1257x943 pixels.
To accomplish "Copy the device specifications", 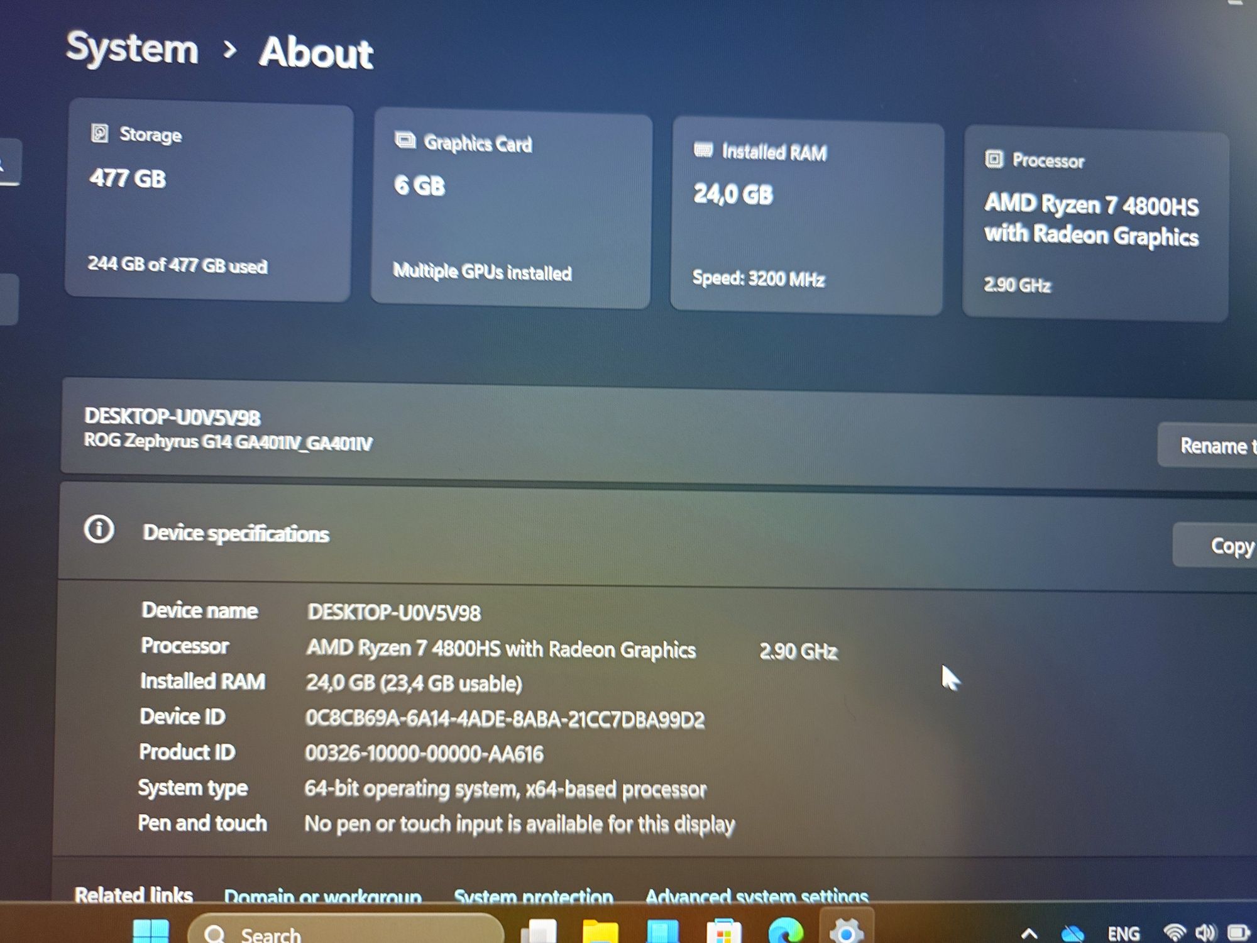I will point(1216,545).
